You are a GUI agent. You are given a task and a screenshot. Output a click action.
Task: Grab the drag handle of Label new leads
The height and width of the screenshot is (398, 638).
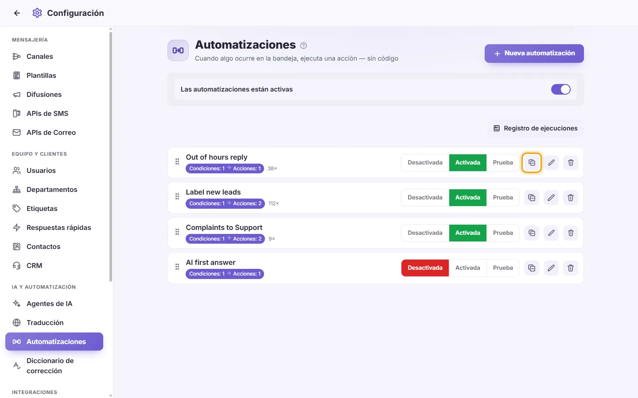pos(177,197)
